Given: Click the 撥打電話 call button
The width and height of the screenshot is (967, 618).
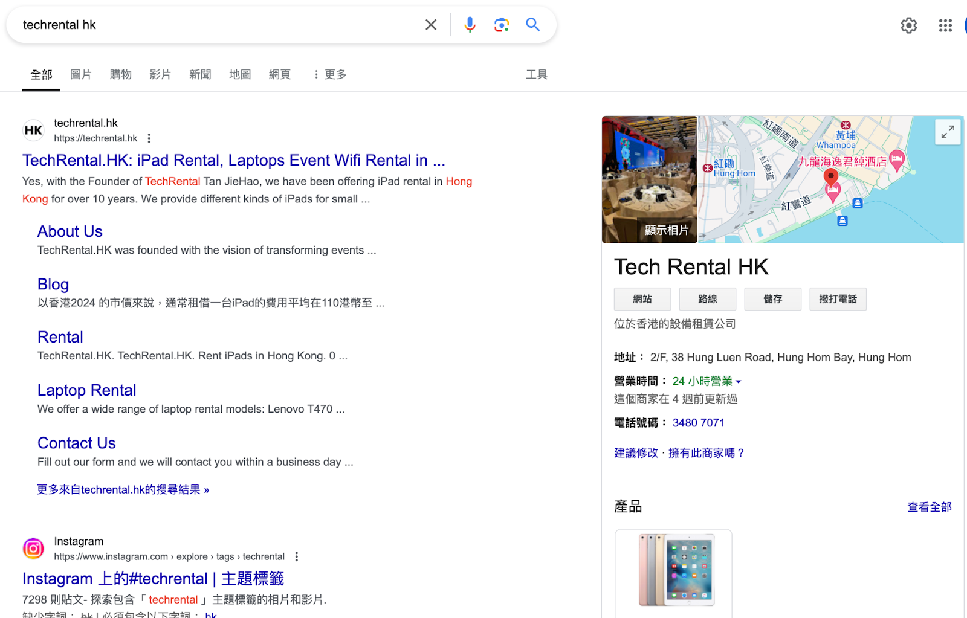Looking at the screenshot, I should (838, 299).
